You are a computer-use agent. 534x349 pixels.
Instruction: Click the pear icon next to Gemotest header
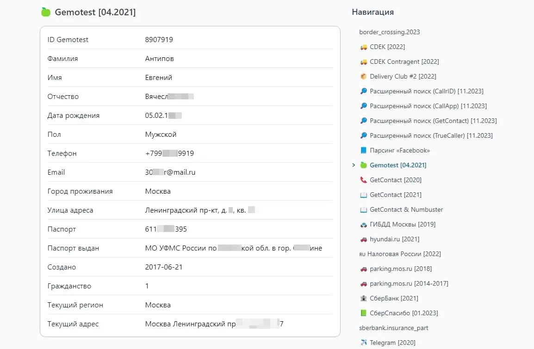(x=45, y=12)
